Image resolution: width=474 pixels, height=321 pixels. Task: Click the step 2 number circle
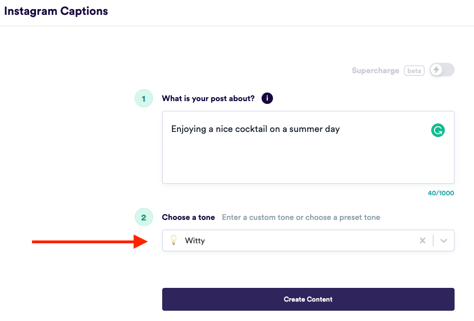[143, 217]
